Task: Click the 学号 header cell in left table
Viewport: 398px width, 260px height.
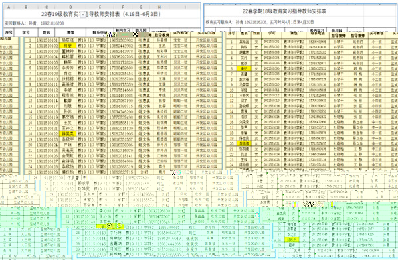Action: pyautogui.click(x=26, y=32)
